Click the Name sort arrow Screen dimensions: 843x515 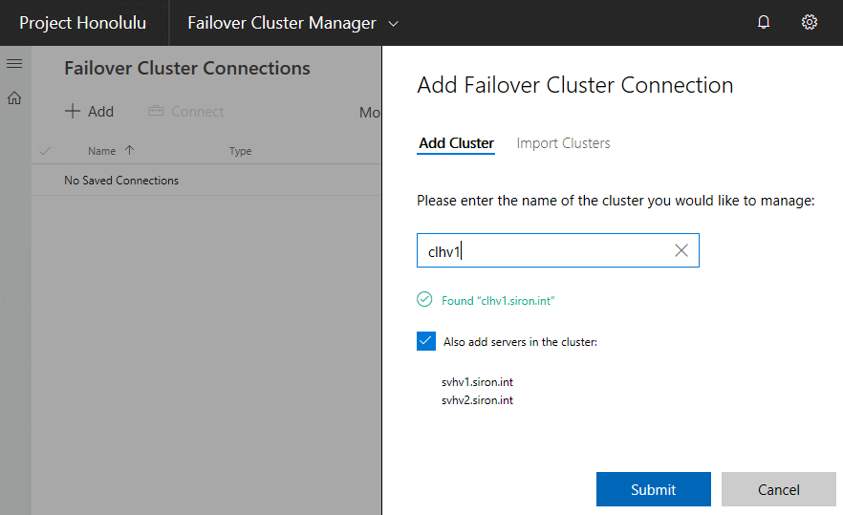point(130,151)
